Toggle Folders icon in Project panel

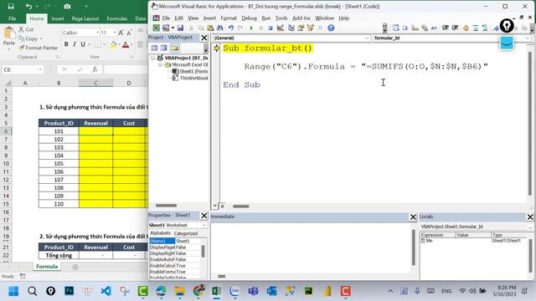(x=175, y=48)
